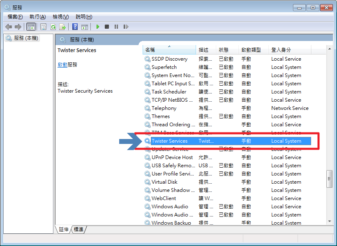Click the 啟動 link to start service

tap(62, 65)
